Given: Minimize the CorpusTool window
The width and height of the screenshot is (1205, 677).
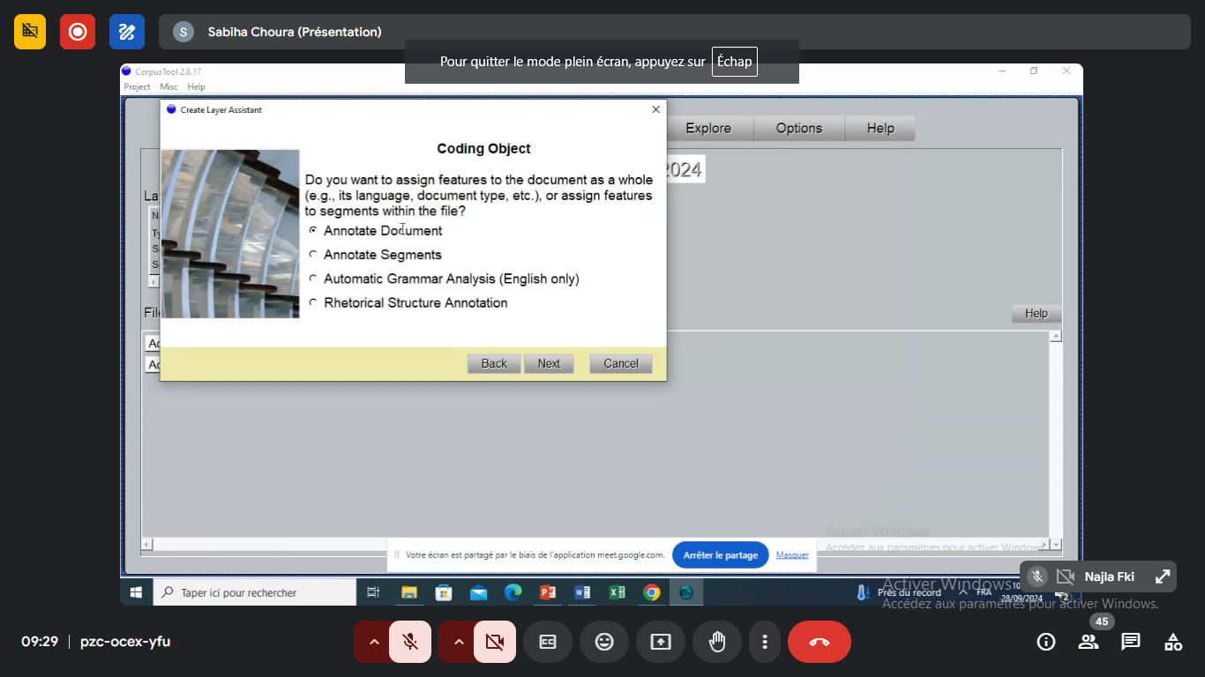Looking at the screenshot, I should pos(1001,71).
